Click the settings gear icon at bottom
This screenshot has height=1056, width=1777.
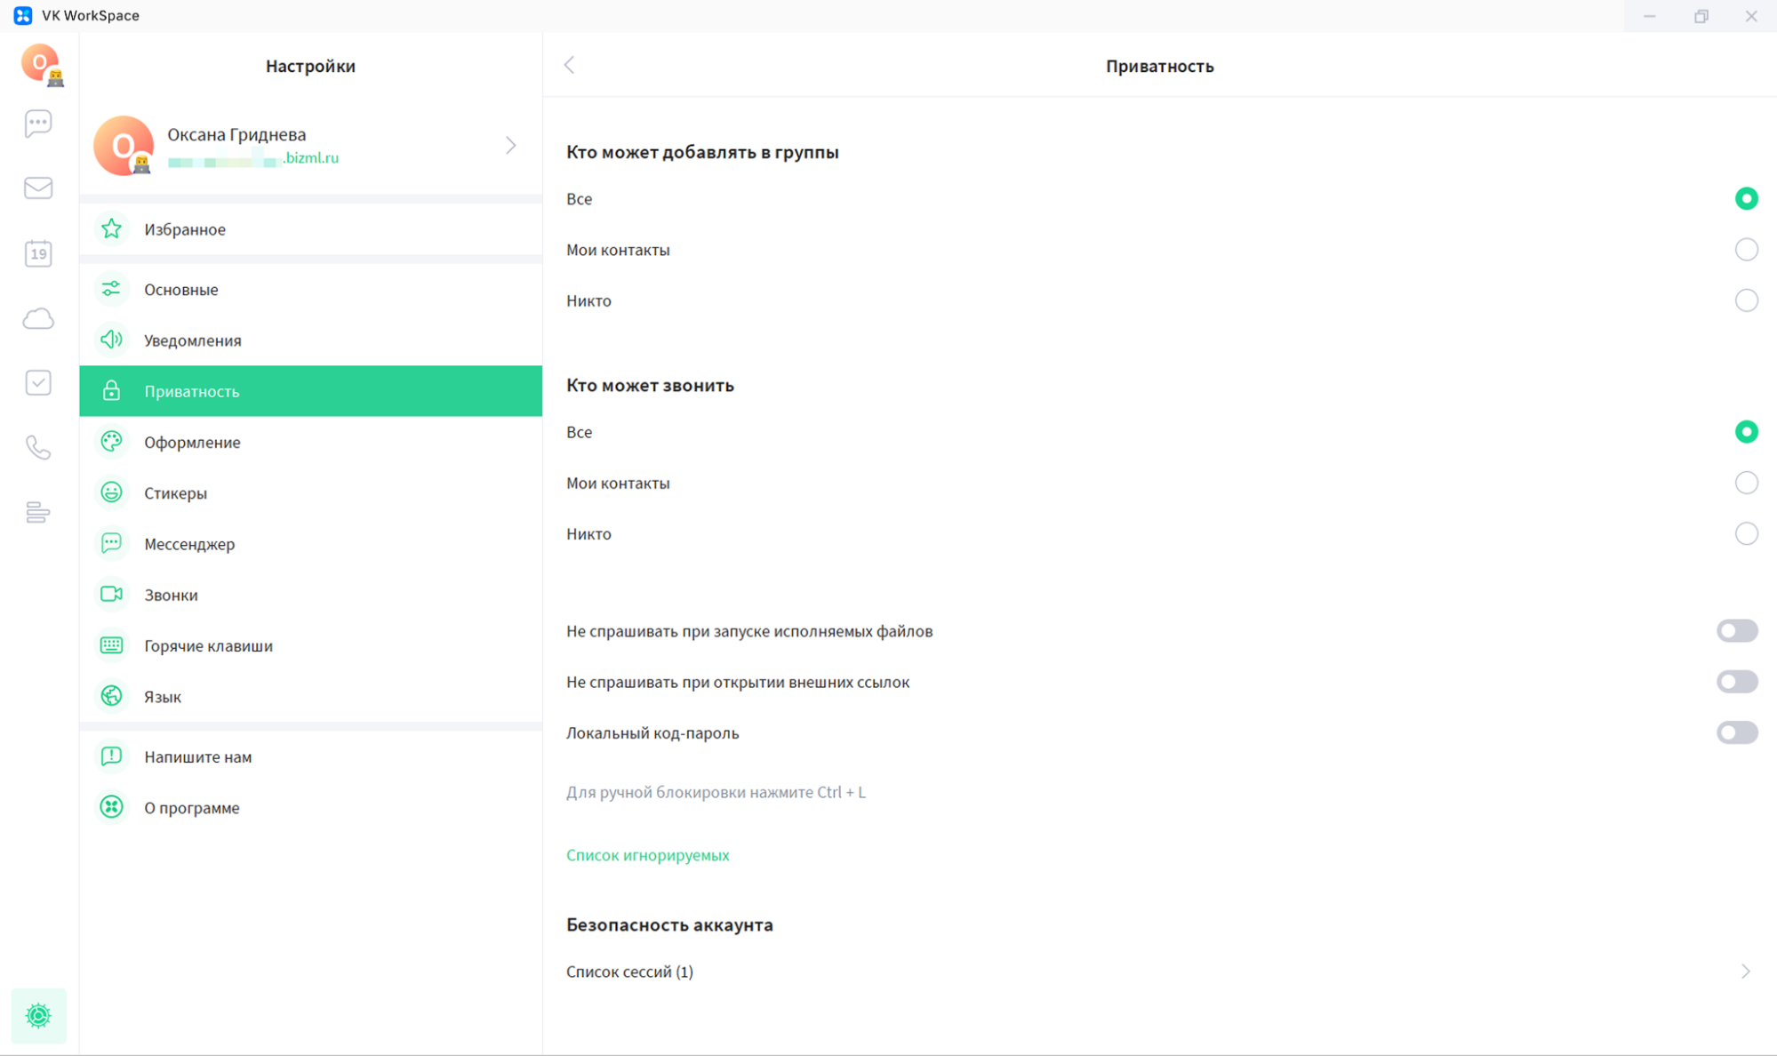38,1015
